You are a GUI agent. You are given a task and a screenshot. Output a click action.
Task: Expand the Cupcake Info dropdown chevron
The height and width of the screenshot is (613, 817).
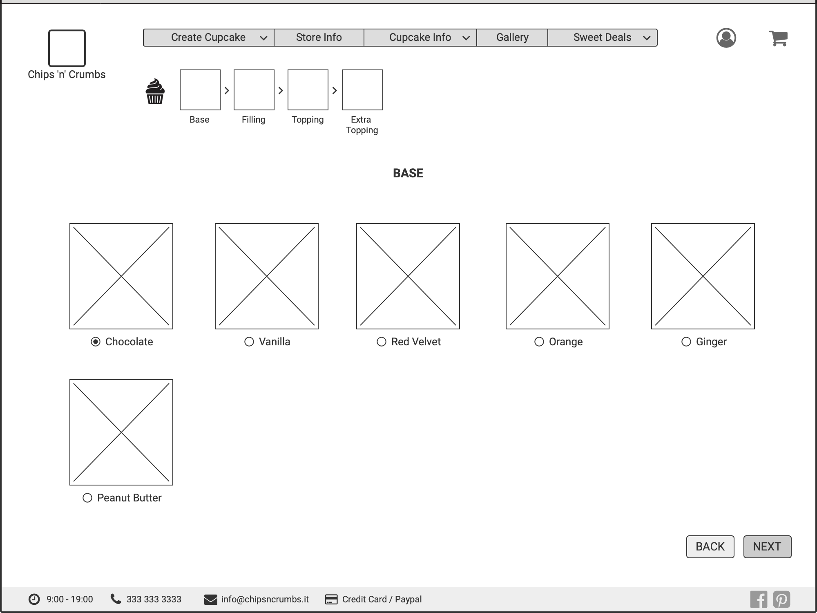click(466, 38)
